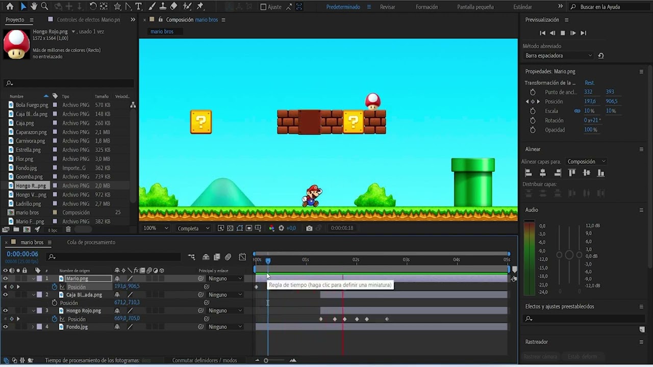The image size is (653, 367).
Task: Select the Roto Brush tool
Action: (187, 7)
